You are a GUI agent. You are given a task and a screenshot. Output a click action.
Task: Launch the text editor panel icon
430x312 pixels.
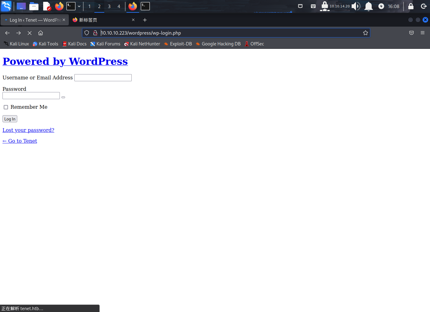coord(47,6)
